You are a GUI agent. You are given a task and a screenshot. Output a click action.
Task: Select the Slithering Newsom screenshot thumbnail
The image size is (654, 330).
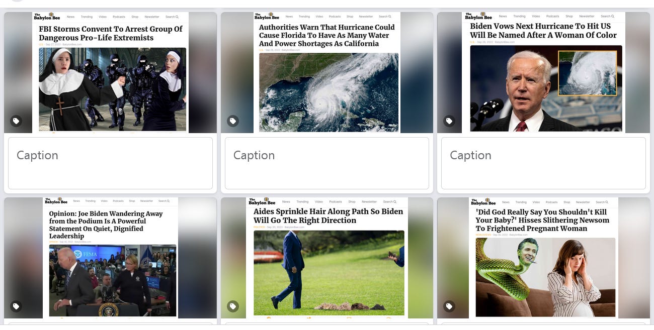pyautogui.click(x=543, y=258)
